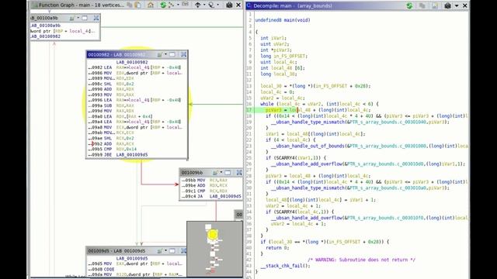
Task: Click the 'CMP RDX,0x14' instruction at 09b5
Action: pos(112,149)
